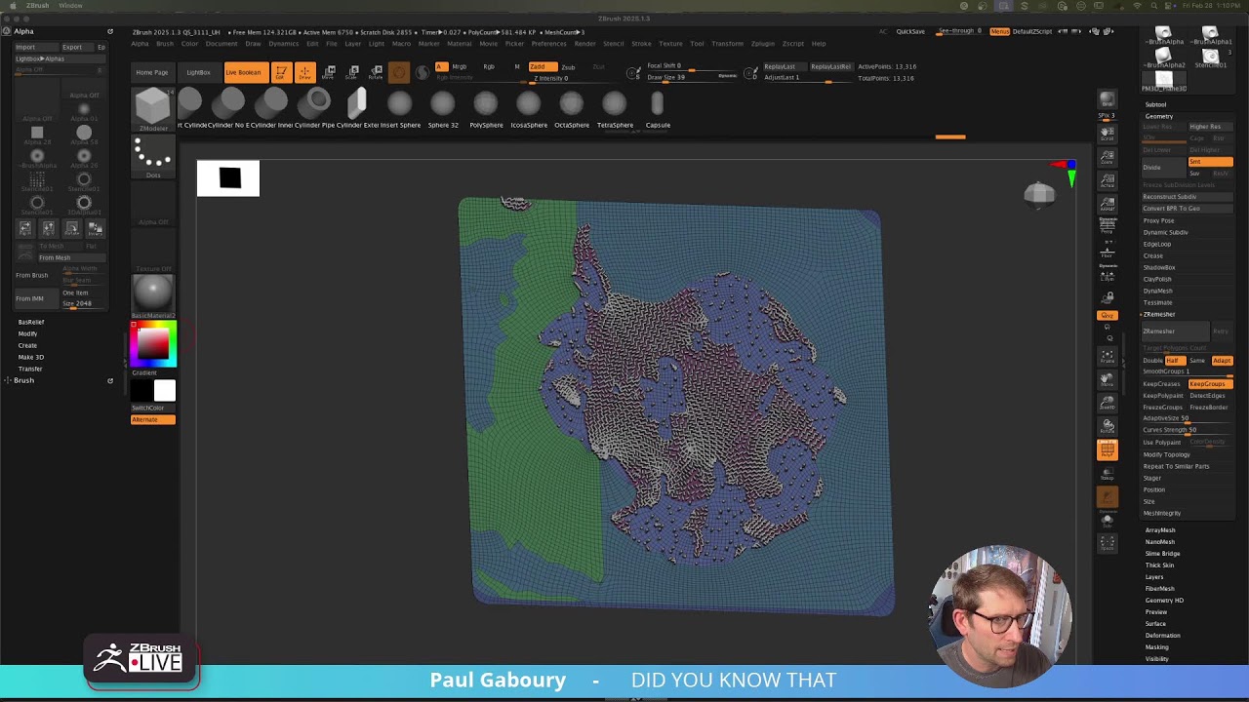Open the BasicMaterial sphere picker
Screen dimensions: 1249x702
coord(153,295)
